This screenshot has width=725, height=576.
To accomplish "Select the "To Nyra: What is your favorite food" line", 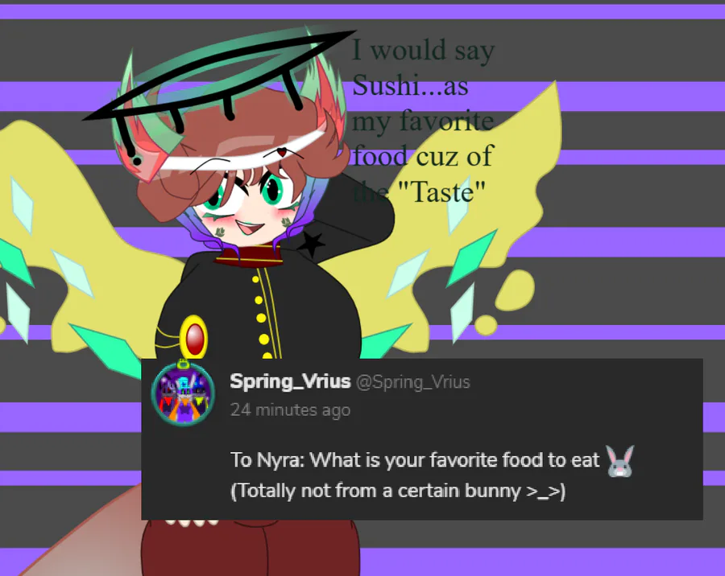I will pyautogui.click(x=415, y=460).
